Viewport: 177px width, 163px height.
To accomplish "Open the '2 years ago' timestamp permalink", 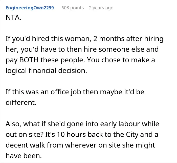I will (101, 8).
